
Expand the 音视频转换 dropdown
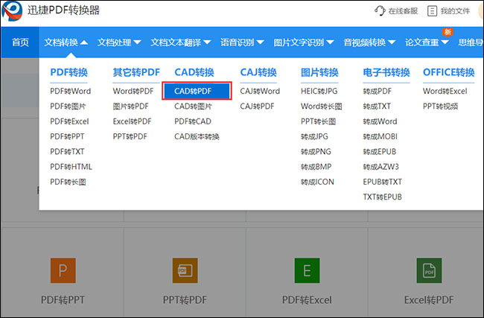pyautogui.click(x=369, y=42)
